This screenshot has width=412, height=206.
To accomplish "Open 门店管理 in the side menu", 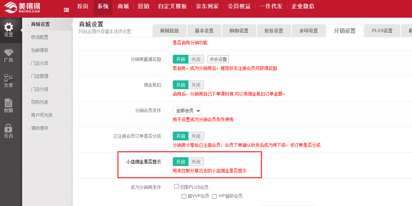I will tap(39, 76).
